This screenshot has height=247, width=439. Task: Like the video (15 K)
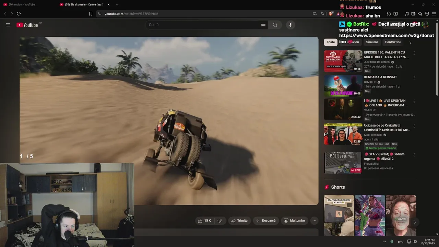coord(204,221)
